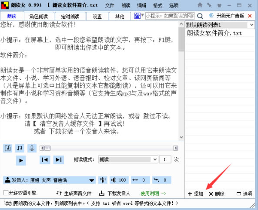
Task: Click the home icon in title bar
Action: click(200, 5)
